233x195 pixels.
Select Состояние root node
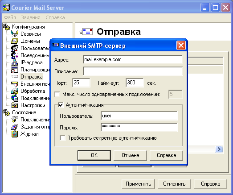pyautogui.click(x=24, y=112)
